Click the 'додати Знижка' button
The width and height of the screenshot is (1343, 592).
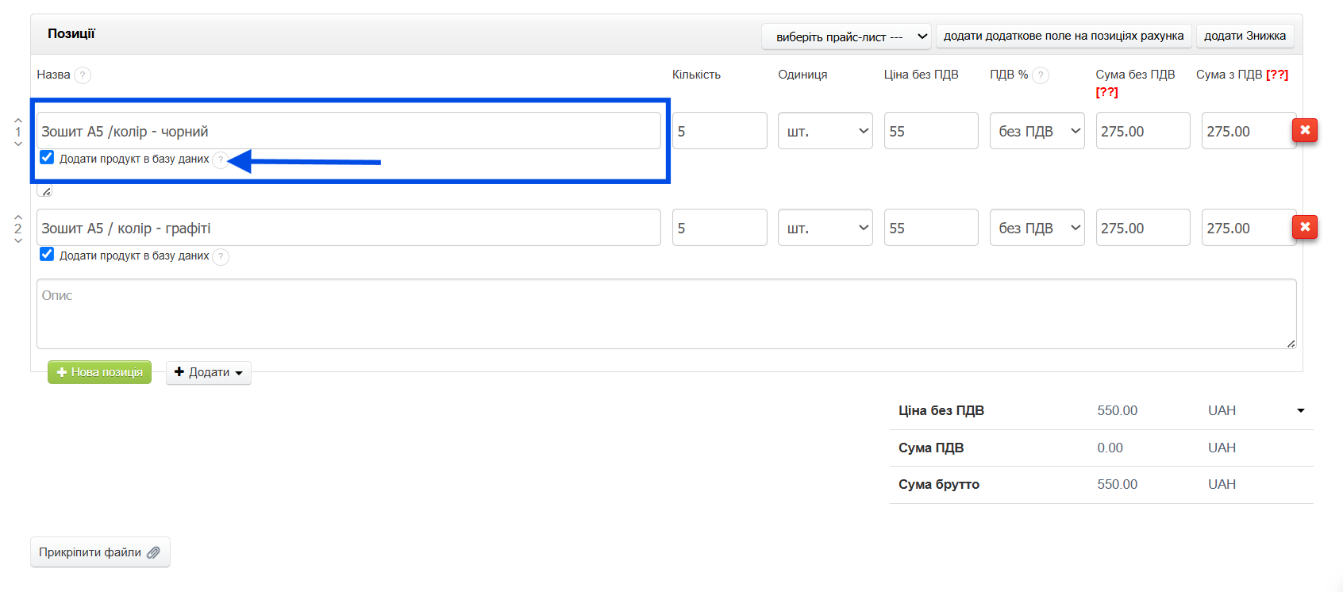point(1245,36)
